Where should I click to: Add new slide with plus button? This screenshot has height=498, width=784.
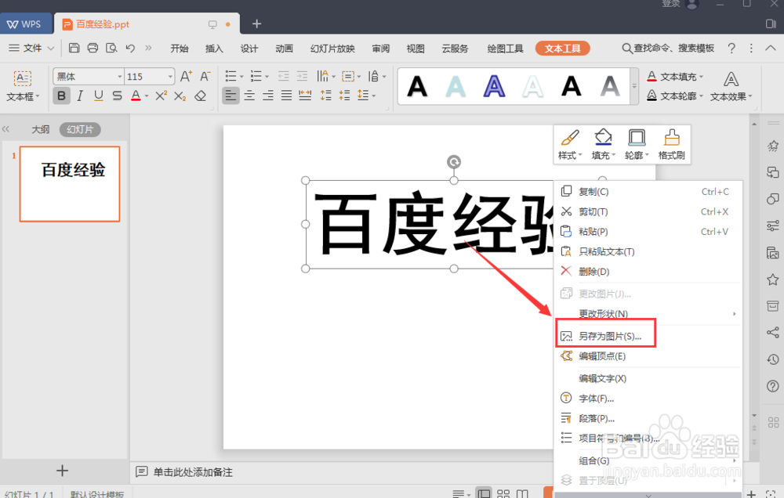(x=63, y=471)
